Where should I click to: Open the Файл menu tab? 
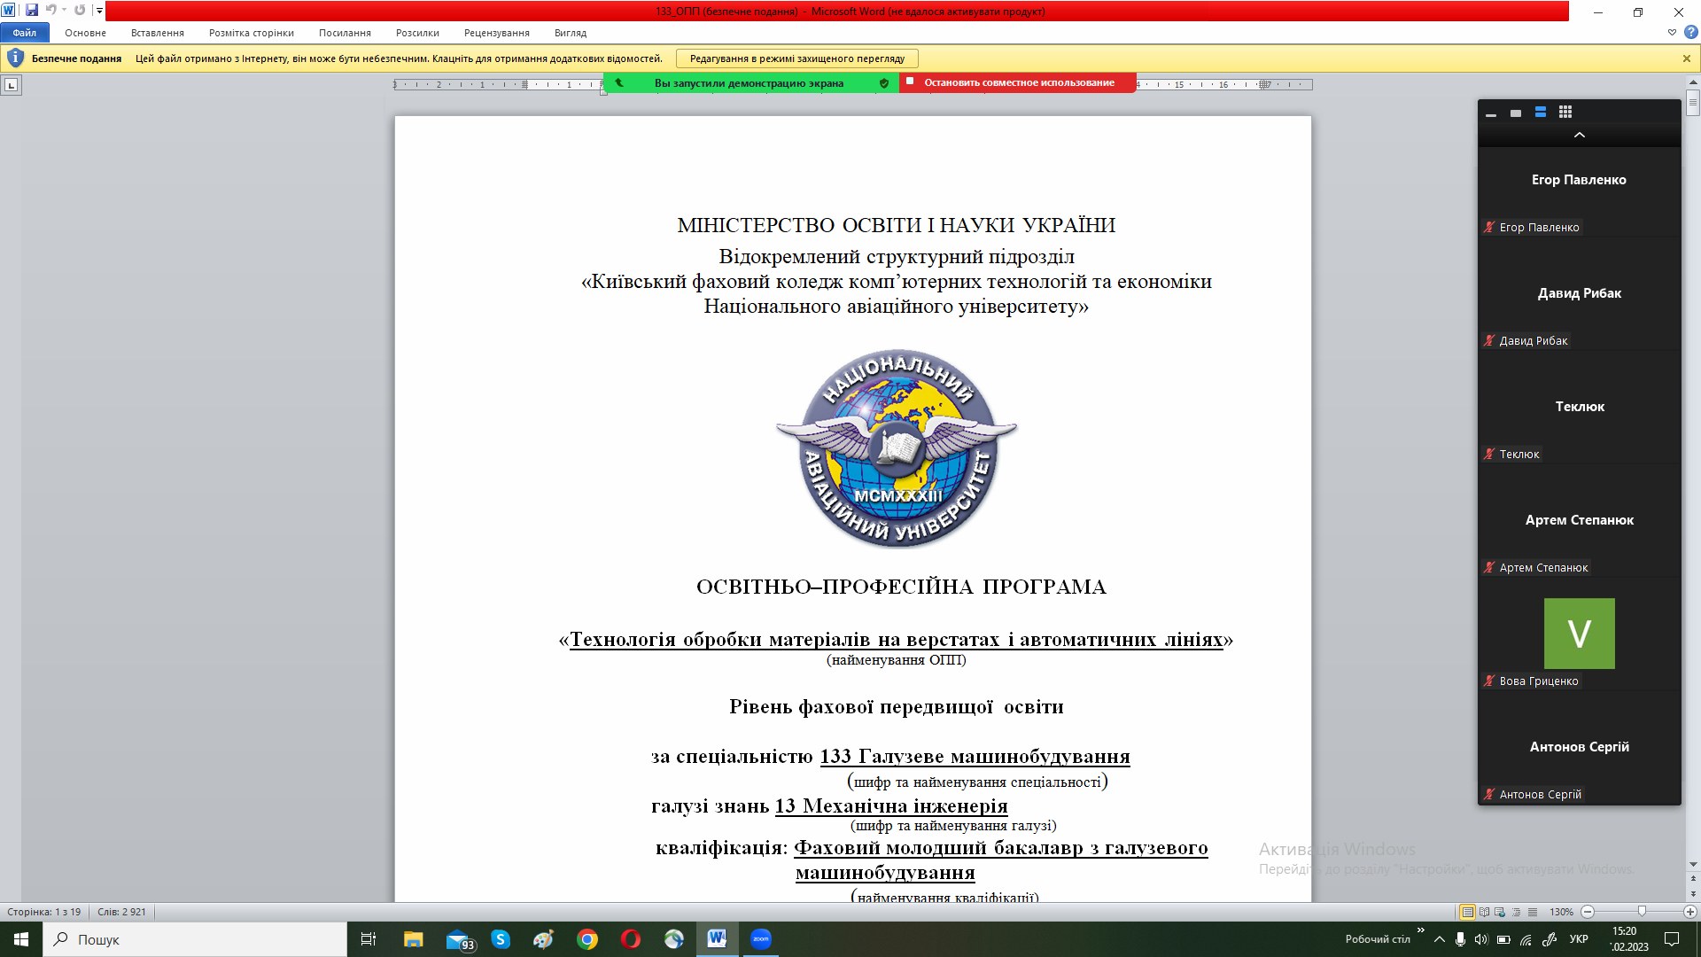pos(25,33)
